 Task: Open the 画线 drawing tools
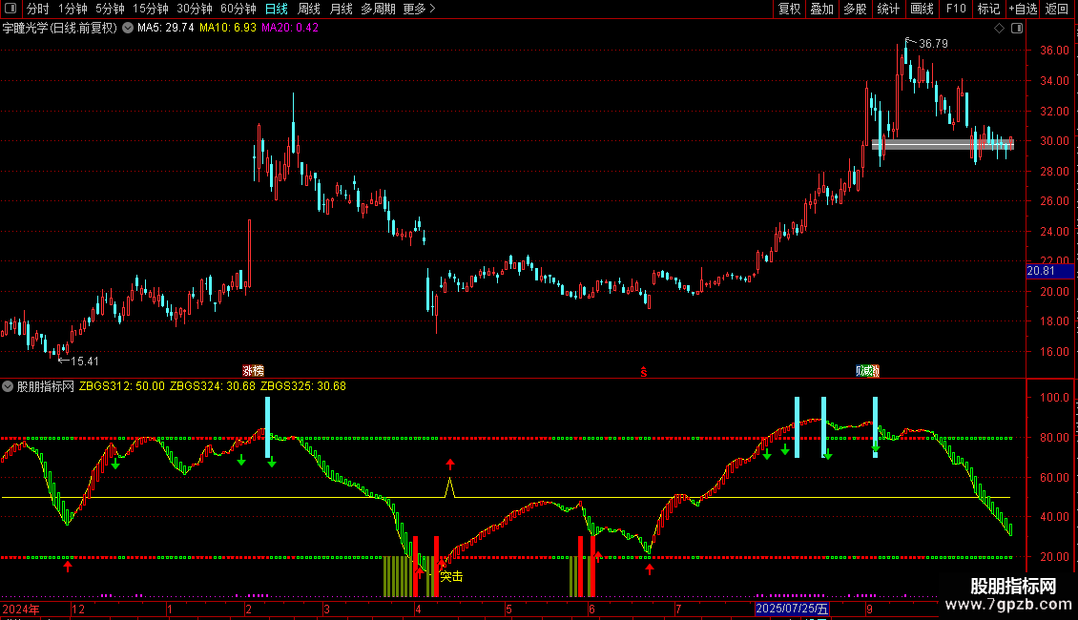(x=922, y=9)
